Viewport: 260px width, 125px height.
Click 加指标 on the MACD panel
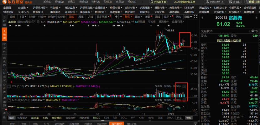point(168,100)
